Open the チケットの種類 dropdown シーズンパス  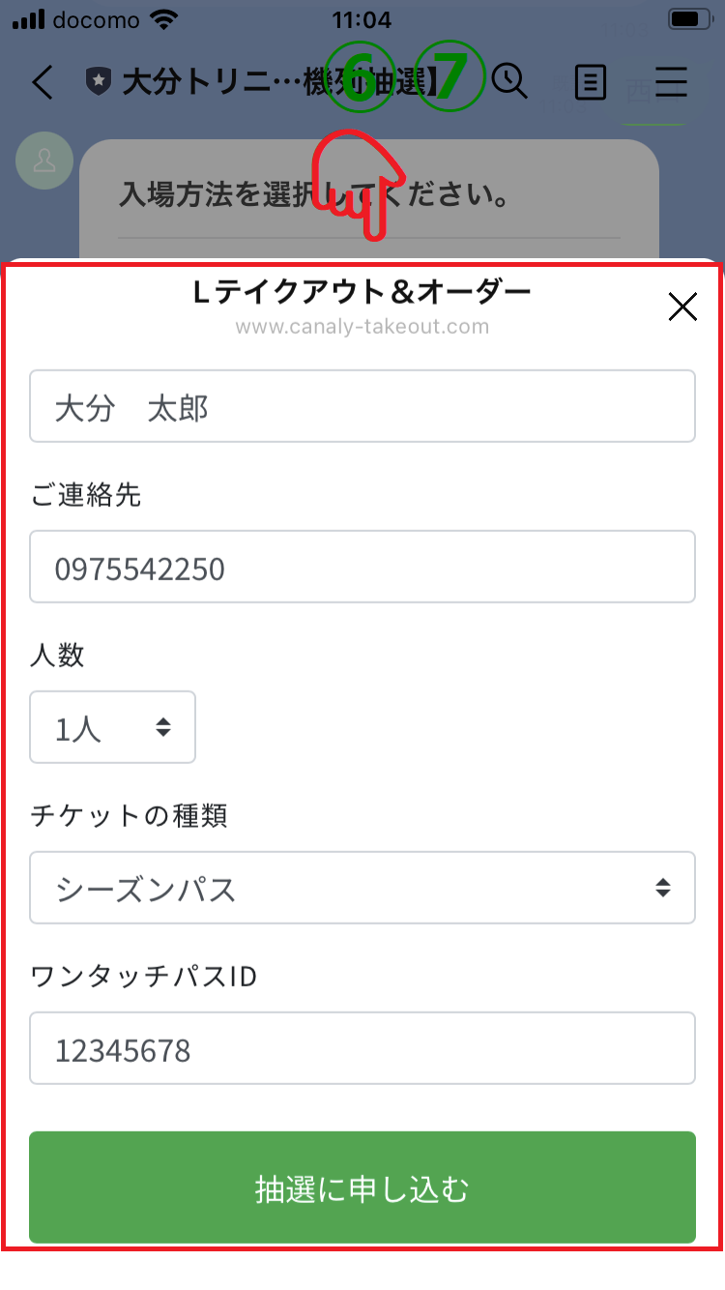tap(362, 888)
